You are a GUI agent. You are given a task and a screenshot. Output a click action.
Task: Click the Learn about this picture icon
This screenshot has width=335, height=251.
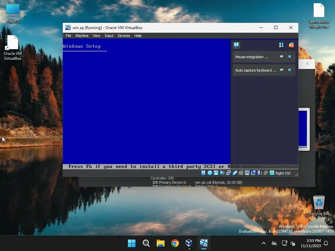click(x=319, y=16)
